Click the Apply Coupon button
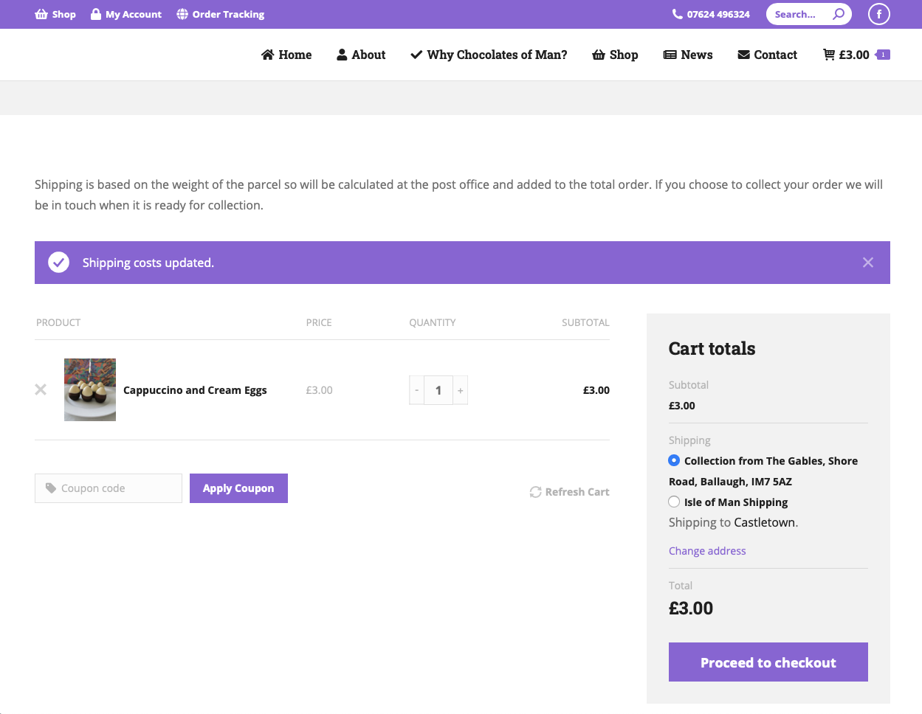This screenshot has width=922, height=714. [238, 488]
